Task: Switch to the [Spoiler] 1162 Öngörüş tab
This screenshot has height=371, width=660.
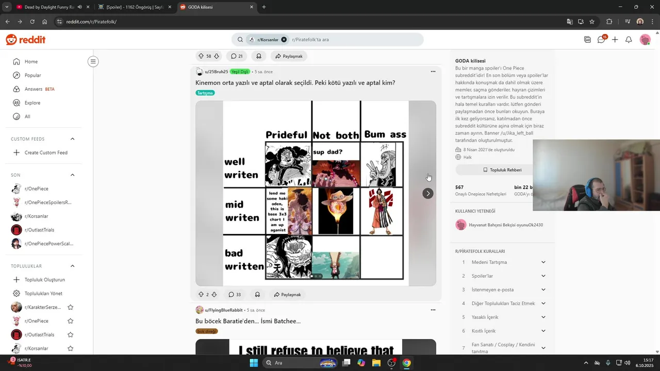Action: pos(135,7)
